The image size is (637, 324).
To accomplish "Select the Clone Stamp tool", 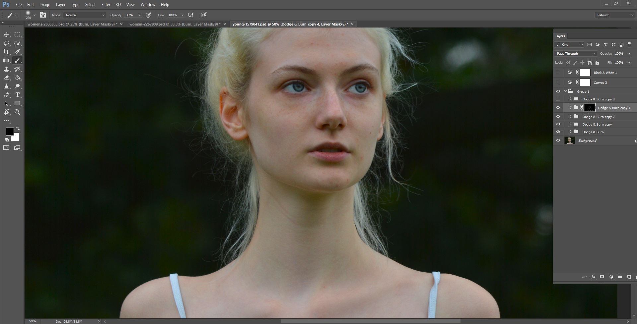I will click(x=7, y=69).
